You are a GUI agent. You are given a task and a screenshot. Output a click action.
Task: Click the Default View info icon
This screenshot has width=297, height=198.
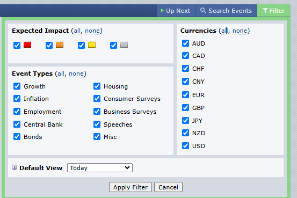click(x=15, y=167)
